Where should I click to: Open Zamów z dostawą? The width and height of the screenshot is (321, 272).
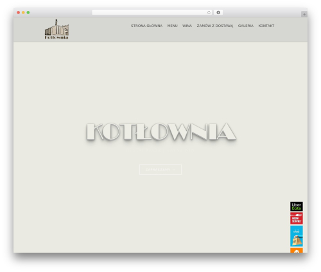[x=215, y=26]
